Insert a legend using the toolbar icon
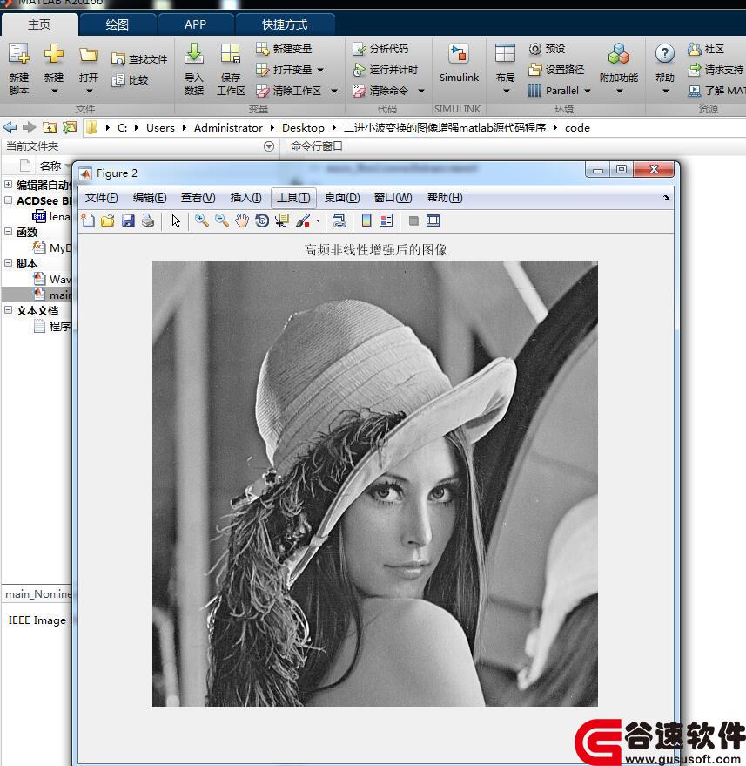This screenshot has height=766, width=746. tap(386, 220)
